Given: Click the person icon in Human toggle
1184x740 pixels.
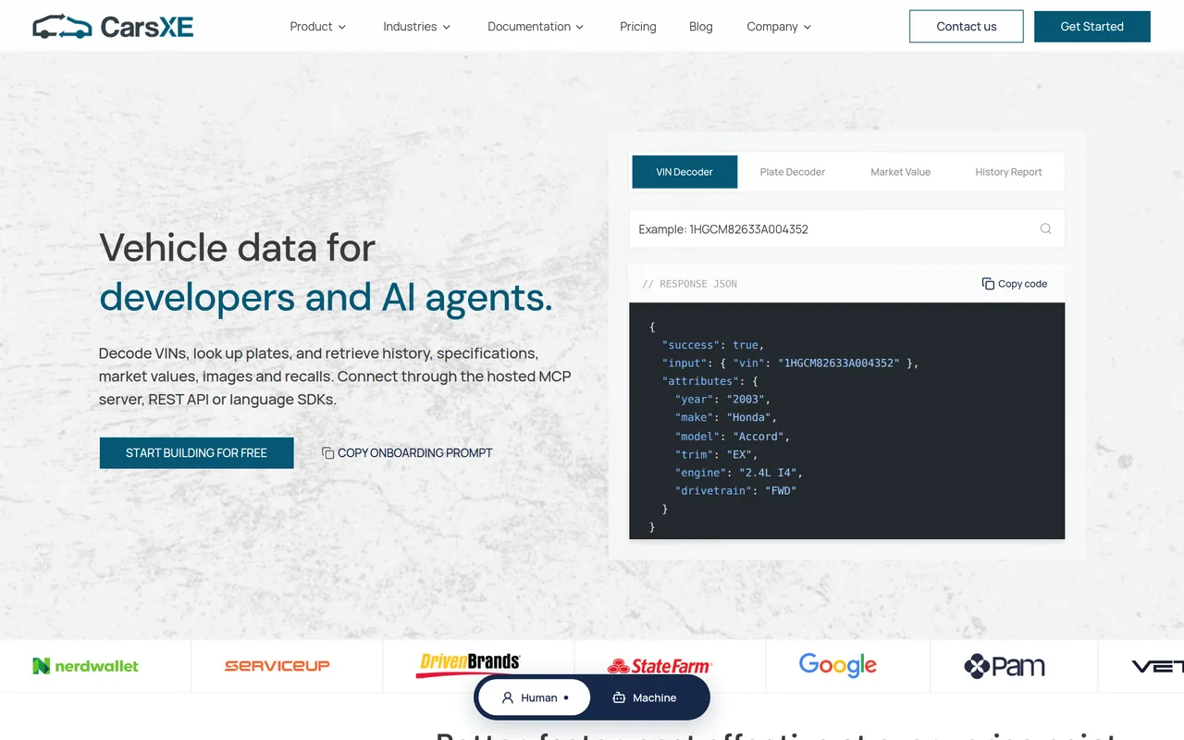Looking at the screenshot, I should (x=507, y=697).
